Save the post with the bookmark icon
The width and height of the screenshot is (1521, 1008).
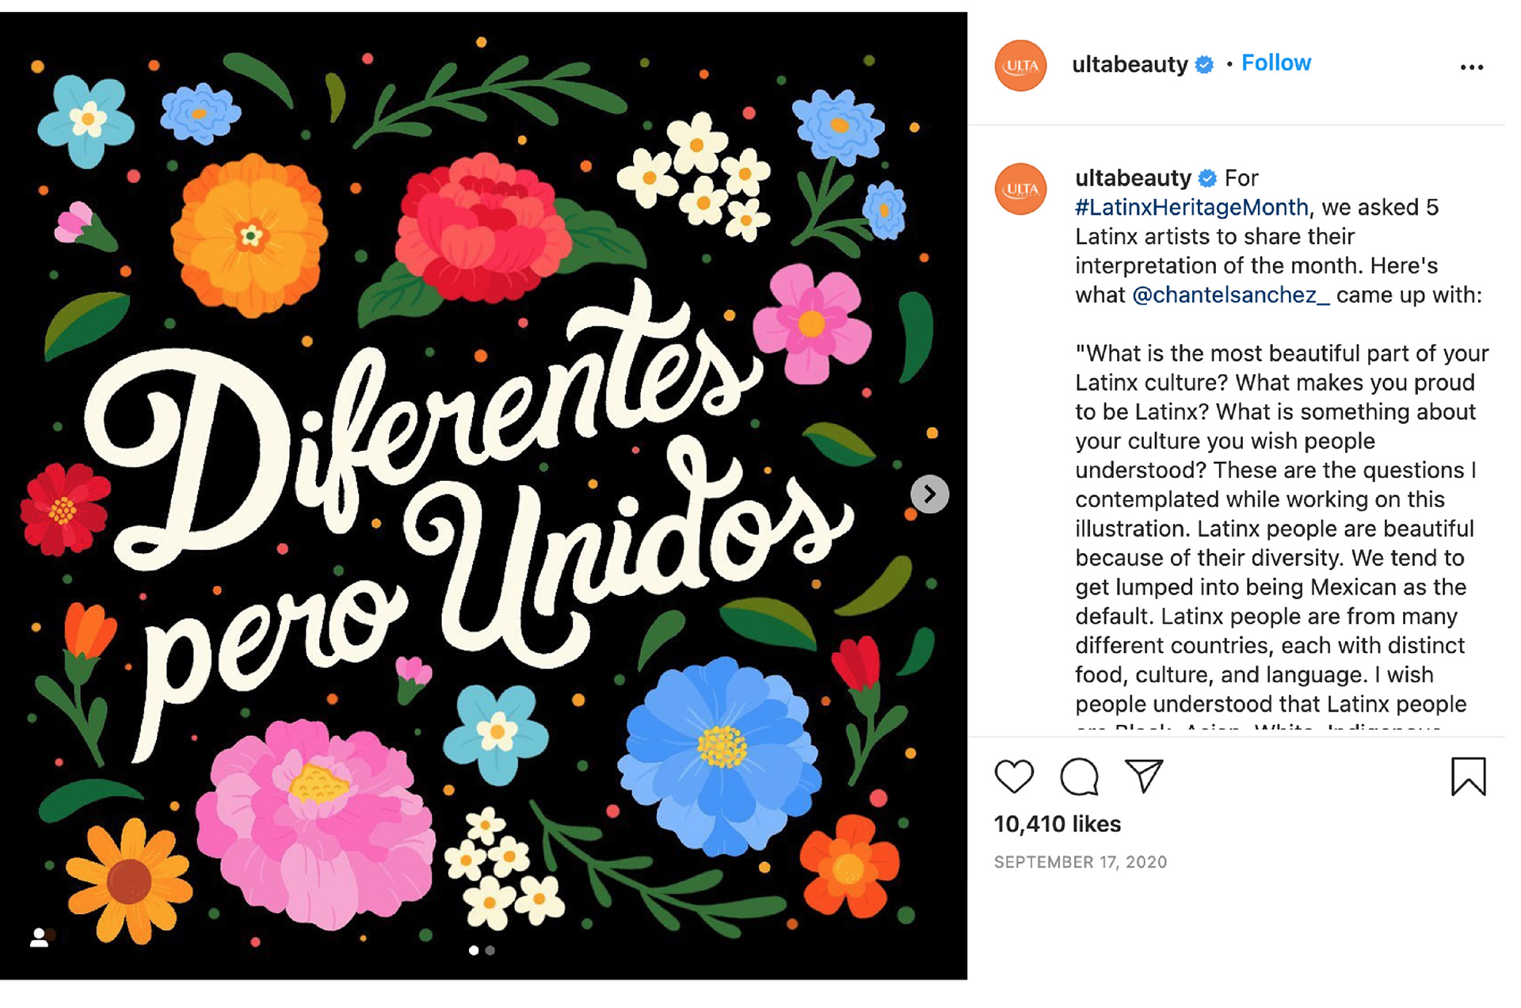coord(1468,776)
